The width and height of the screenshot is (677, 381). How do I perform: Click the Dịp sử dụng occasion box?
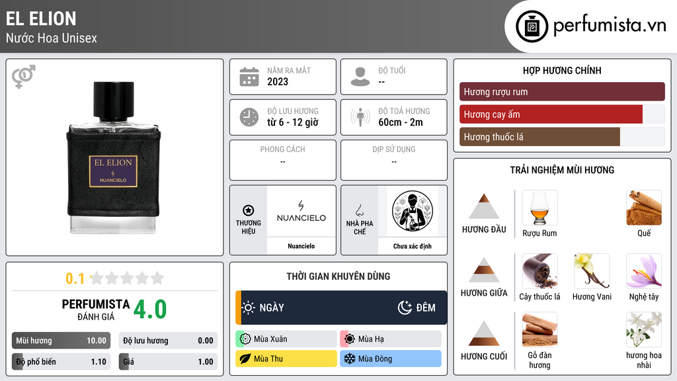[394, 160]
